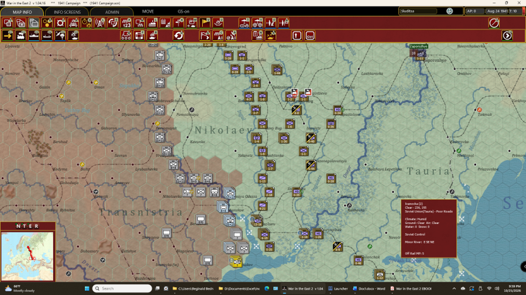This screenshot has height=295, width=526.
Task: Switch to the MAP INFO tab
Action: [x=22, y=12]
